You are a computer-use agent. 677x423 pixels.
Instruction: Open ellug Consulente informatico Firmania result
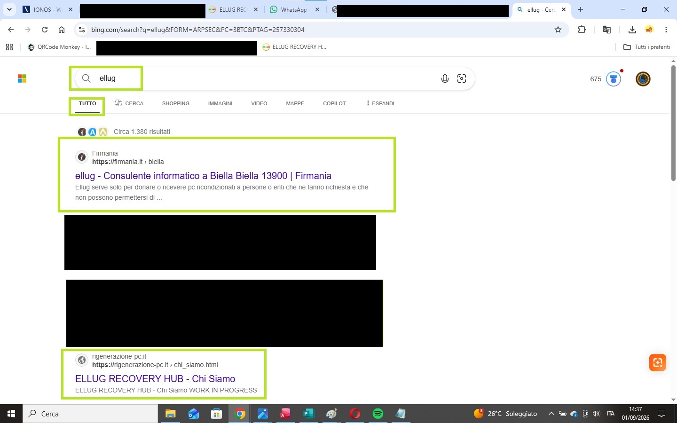click(x=203, y=176)
